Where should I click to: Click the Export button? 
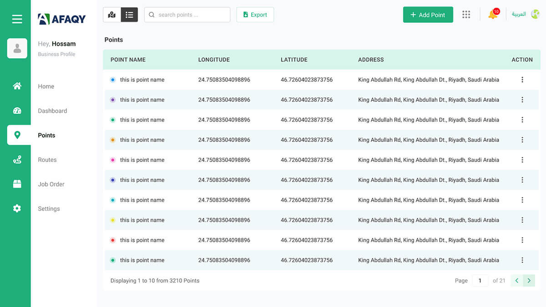(x=255, y=15)
